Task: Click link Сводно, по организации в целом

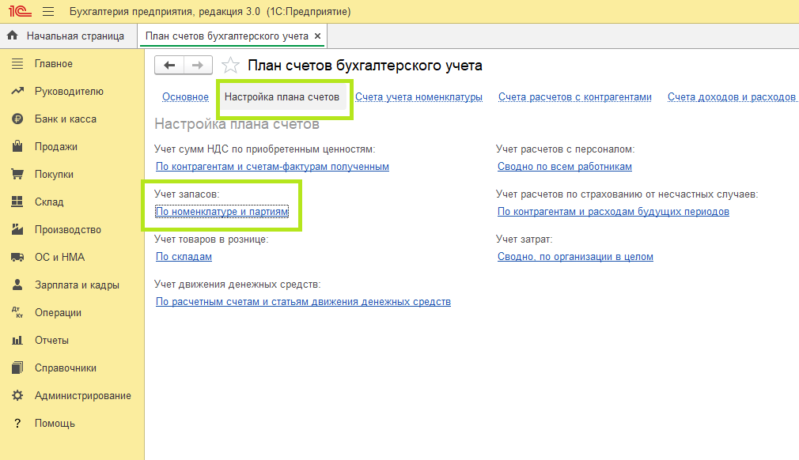Action: [x=575, y=256]
